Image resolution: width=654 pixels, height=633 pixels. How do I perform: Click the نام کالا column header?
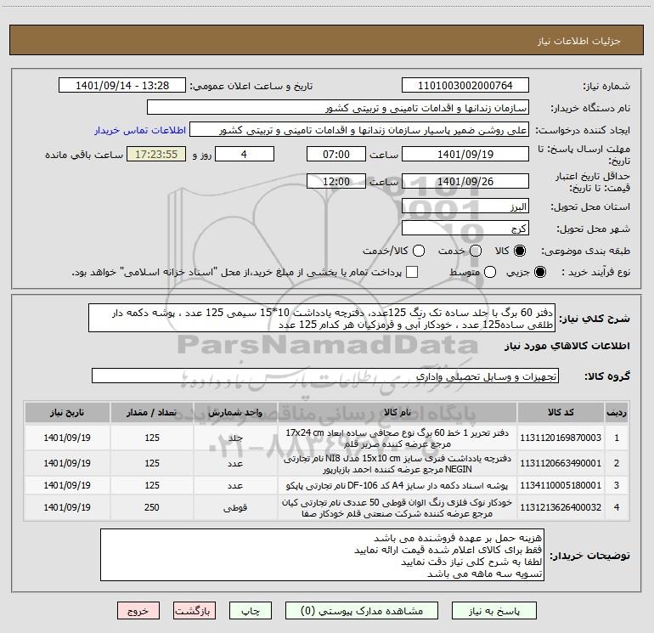click(397, 413)
